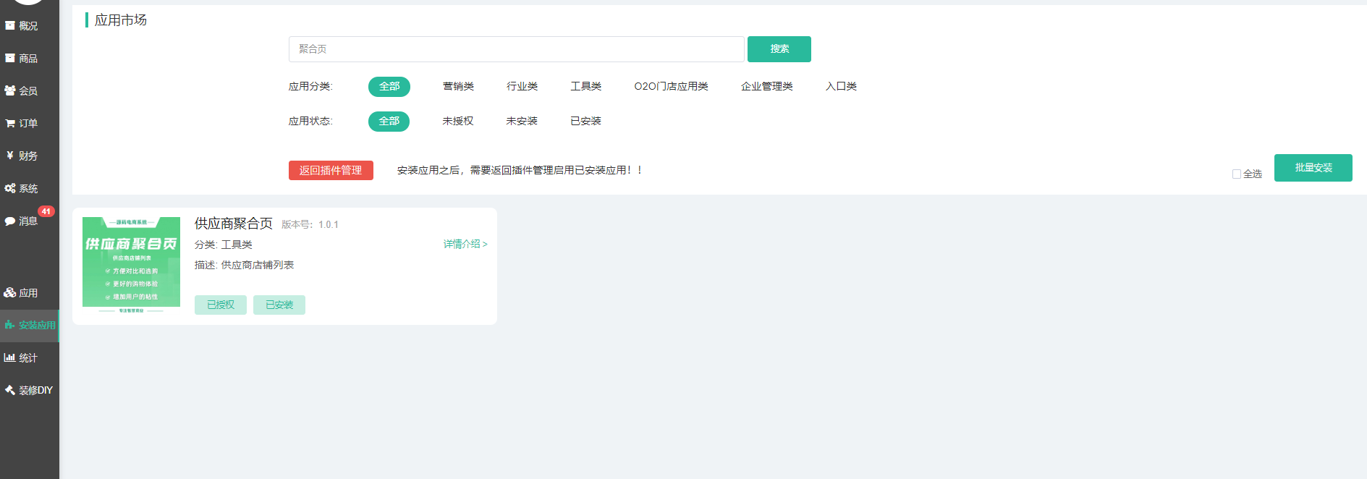Focus the 聚合页 search input field
Viewport: 1367px width, 479px height.
point(516,49)
